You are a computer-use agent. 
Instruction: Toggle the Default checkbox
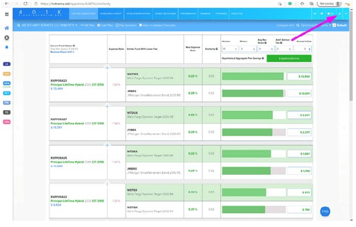coord(335,25)
